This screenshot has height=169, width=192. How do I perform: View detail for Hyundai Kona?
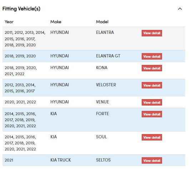(x=152, y=68)
